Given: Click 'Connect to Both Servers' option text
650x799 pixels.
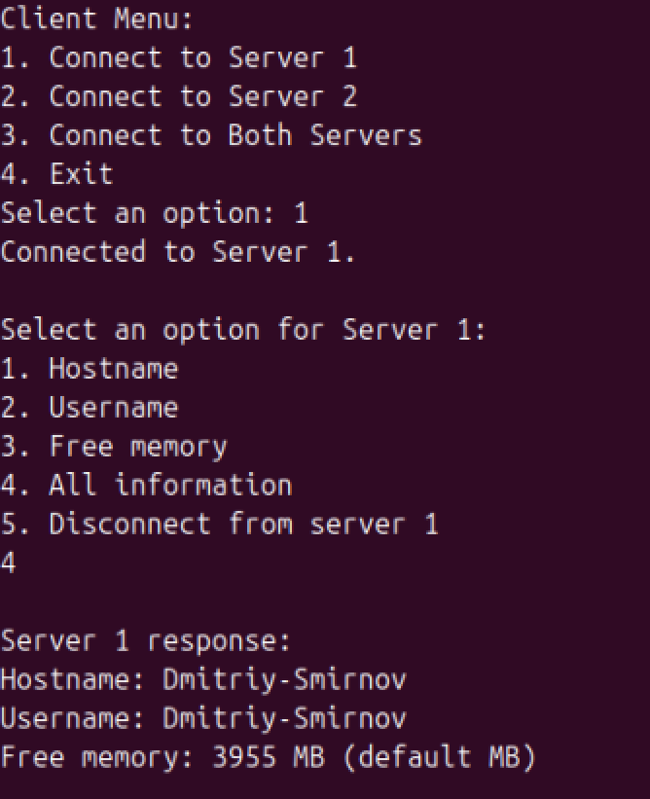Looking at the screenshot, I should (x=235, y=135).
